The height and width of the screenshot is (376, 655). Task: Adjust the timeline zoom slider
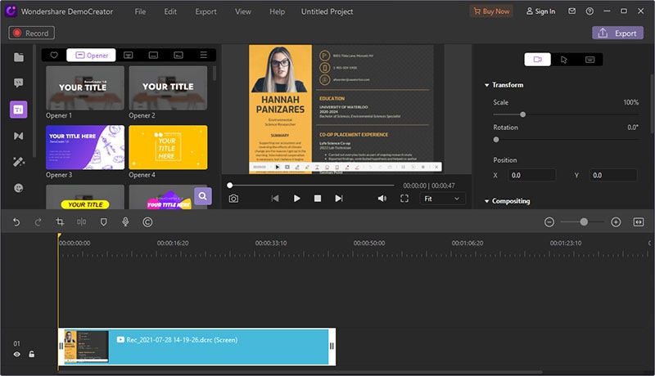tap(582, 222)
